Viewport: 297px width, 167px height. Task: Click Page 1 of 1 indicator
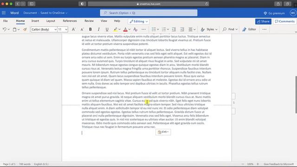click(x=9, y=164)
